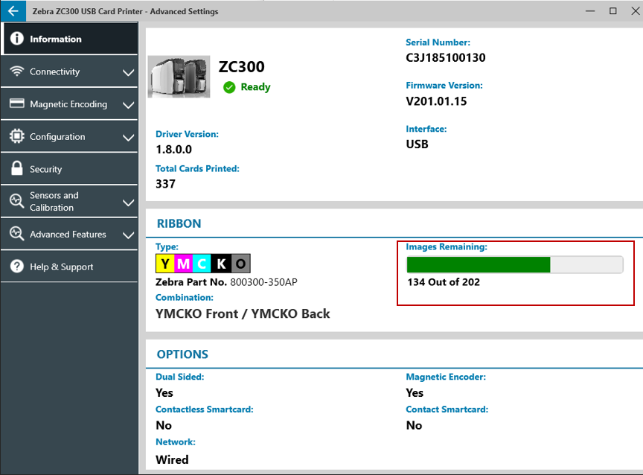
Task: Click the ZC300 printer thumbnail image
Action: (179, 77)
